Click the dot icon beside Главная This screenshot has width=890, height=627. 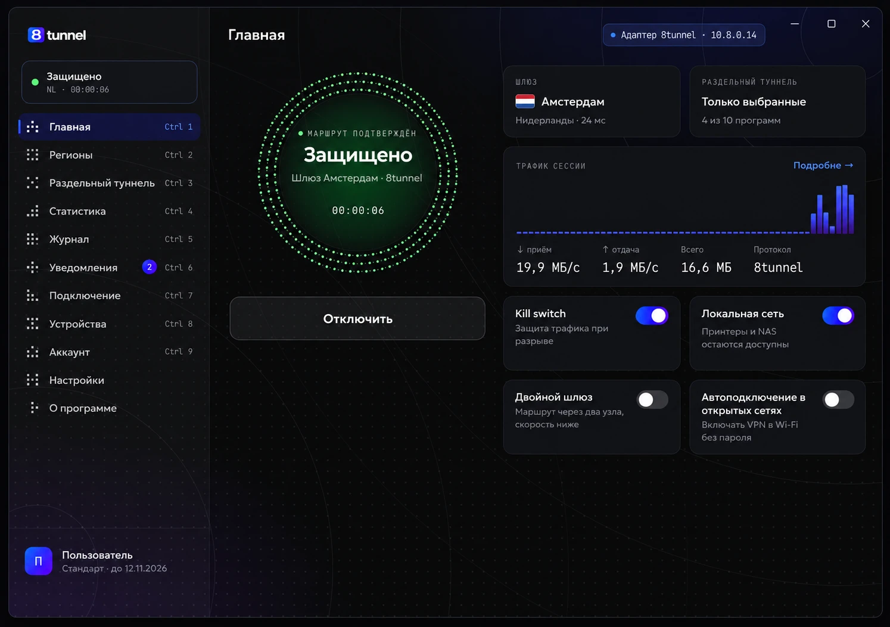point(33,127)
